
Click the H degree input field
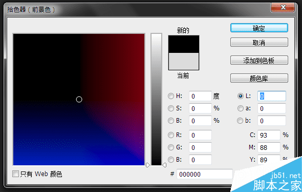point(200,96)
